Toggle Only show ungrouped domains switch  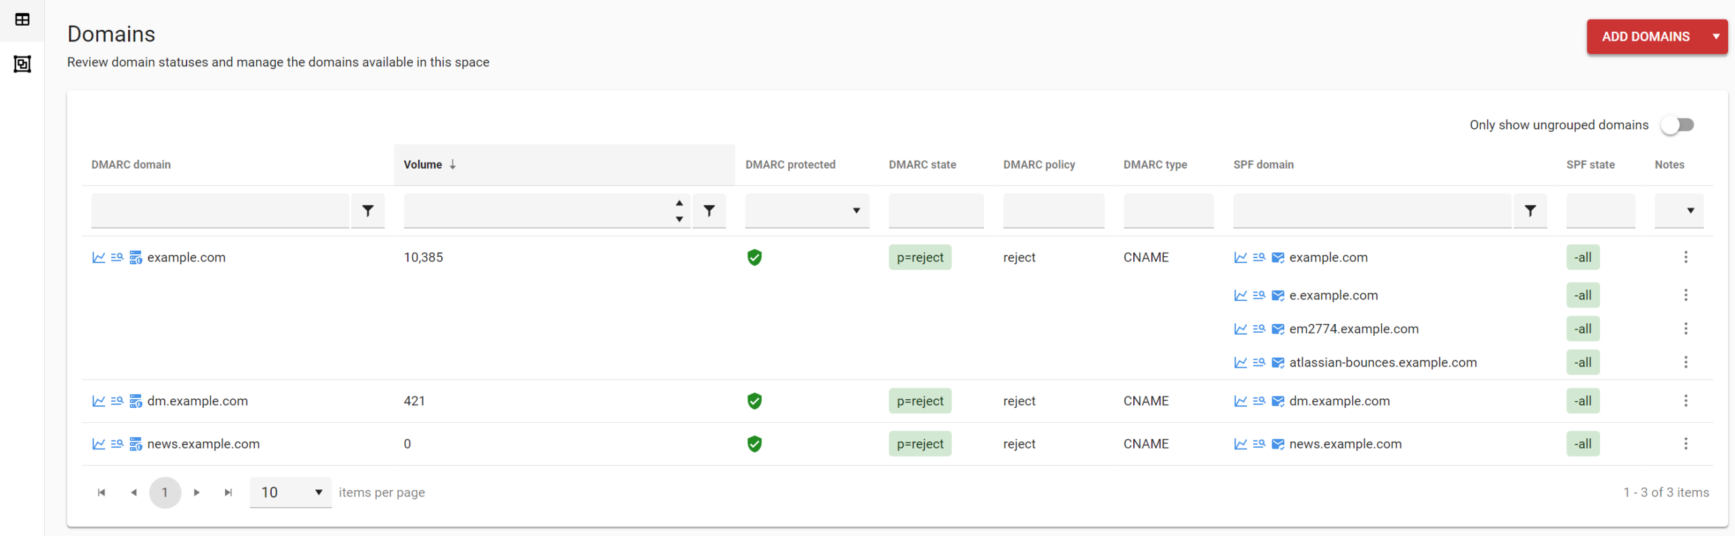click(1677, 125)
